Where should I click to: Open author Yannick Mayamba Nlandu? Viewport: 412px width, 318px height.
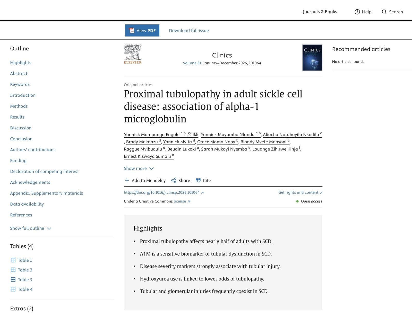coord(231,134)
